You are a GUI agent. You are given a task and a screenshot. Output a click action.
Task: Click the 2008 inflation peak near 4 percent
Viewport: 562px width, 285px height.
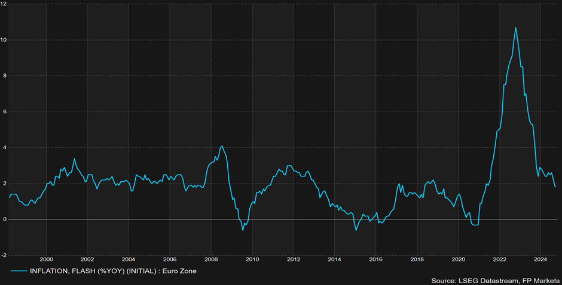click(222, 146)
